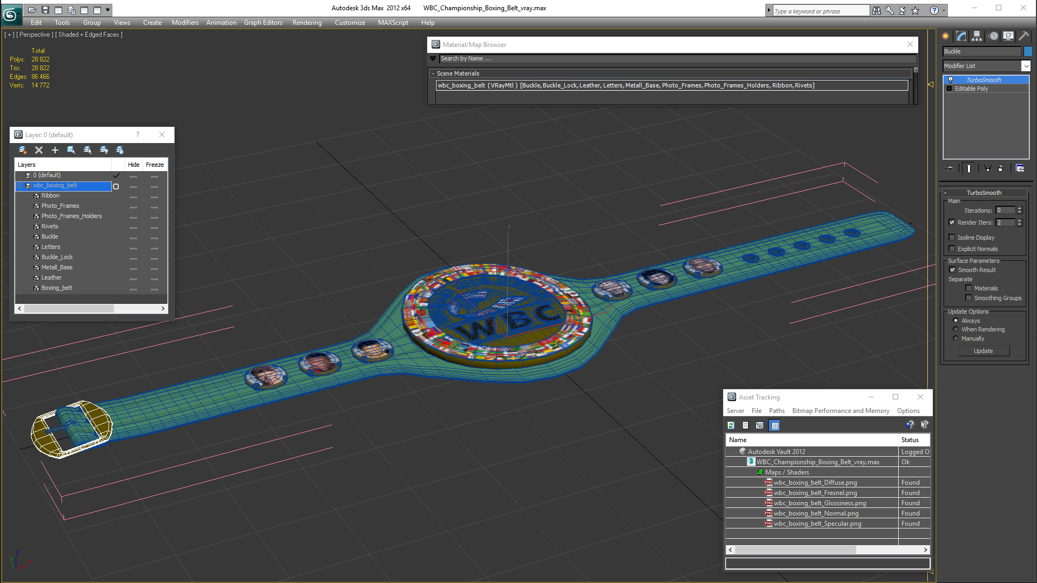Open the MAXScript menu
The width and height of the screenshot is (1037, 583).
point(393,23)
